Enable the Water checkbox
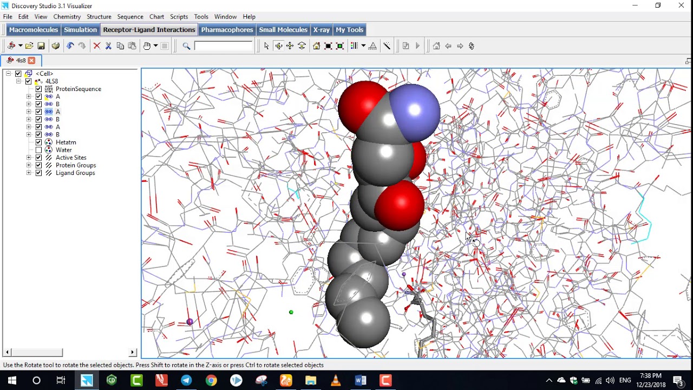This screenshot has height=390, width=693. [x=39, y=150]
